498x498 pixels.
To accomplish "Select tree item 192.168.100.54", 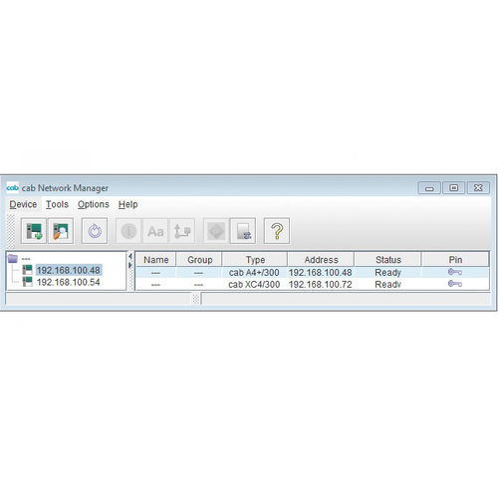I will click(x=68, y=282).
